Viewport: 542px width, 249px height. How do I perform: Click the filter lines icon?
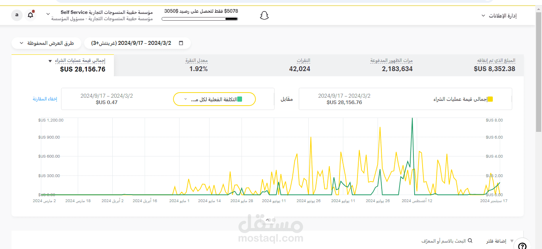click(512, 241)
